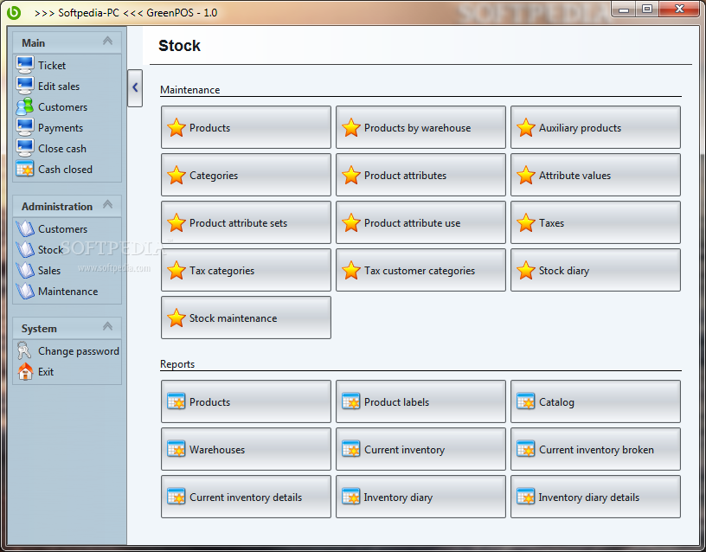This screenshot has height=552, width=706.
Task: Click the Edit sales monitor icon
Action: click(x=25, y=86)
